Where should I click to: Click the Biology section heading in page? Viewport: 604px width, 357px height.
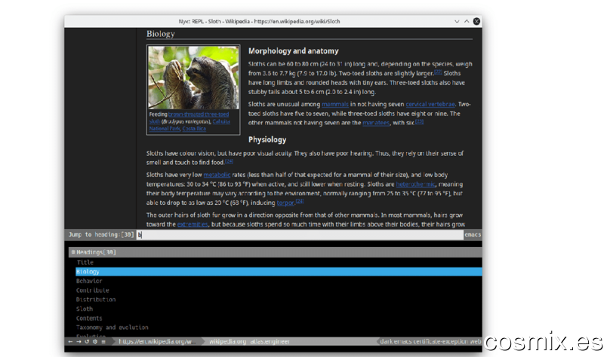160,34
